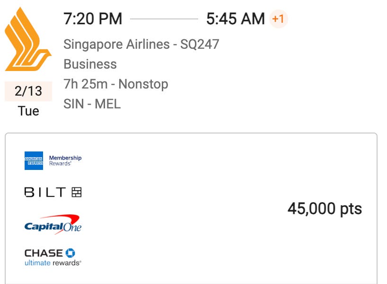This screenshot has width=387, height=284.
Task: Click the 7:20 PM departure time
Action: coord(93,19)
